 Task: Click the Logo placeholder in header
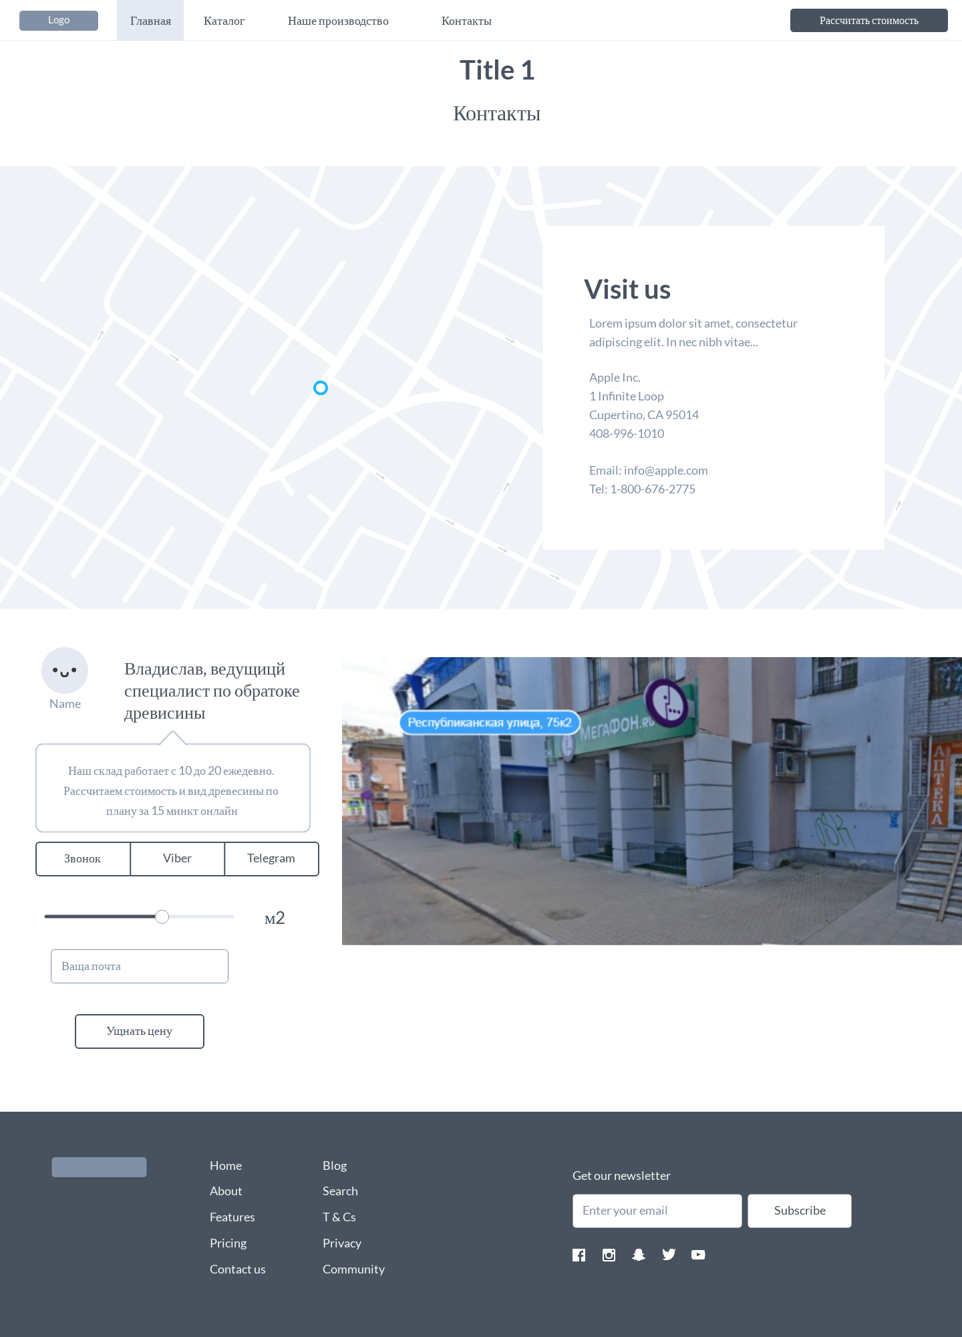(59, 21)
